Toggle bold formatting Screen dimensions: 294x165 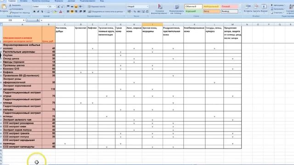click(34, 11)
